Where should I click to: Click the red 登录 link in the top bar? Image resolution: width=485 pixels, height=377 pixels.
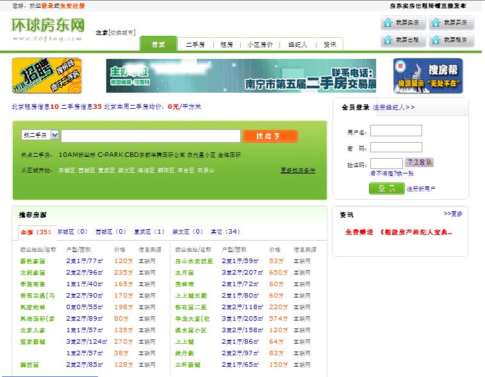click(x=47, y=6)
